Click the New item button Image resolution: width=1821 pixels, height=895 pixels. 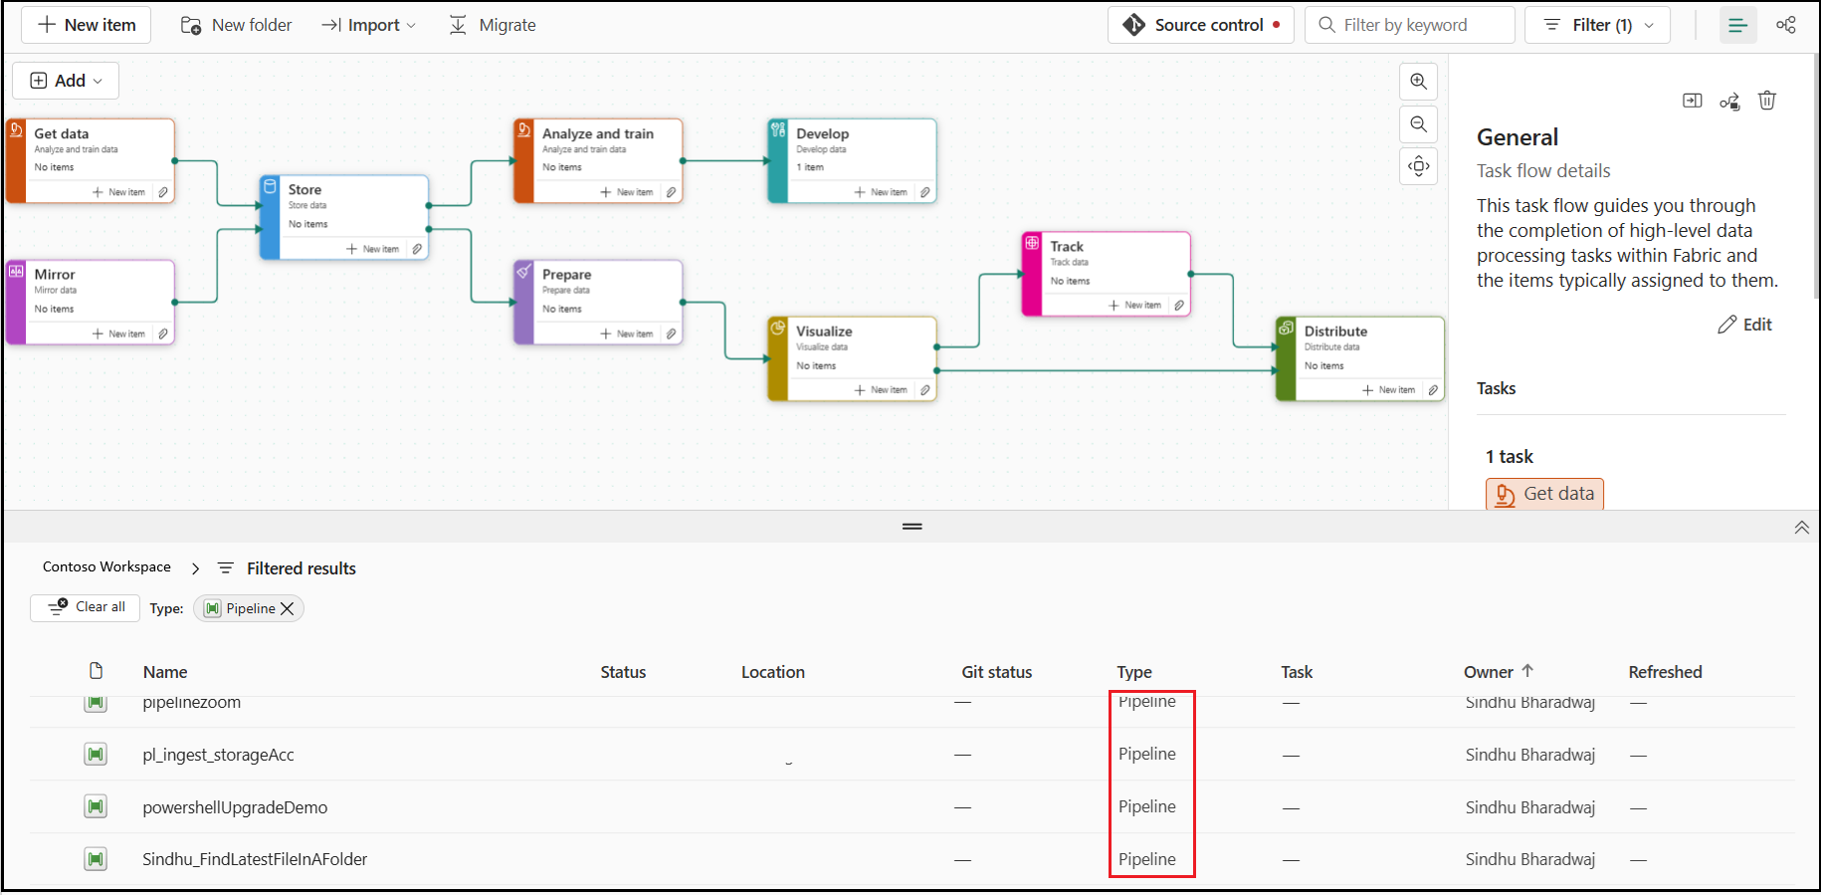coord(86,25)
